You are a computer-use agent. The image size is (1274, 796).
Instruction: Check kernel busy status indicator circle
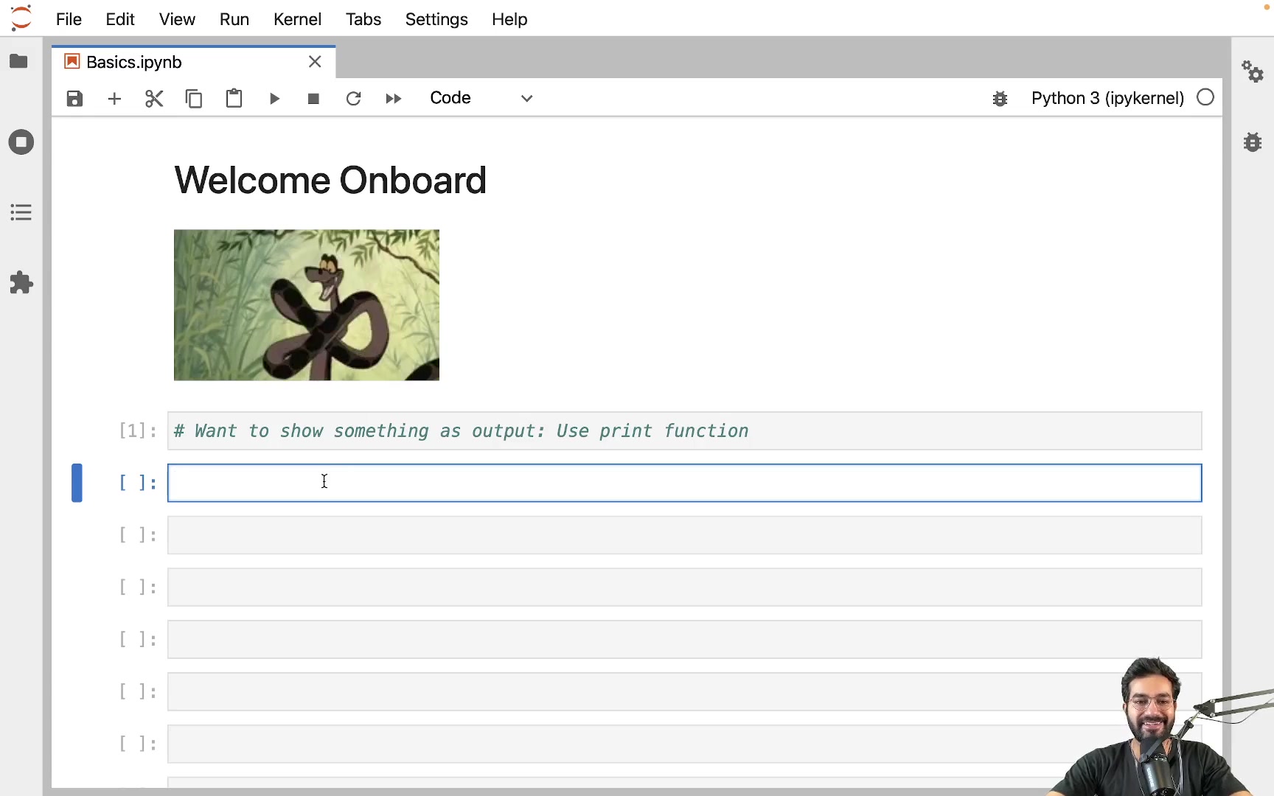click(1205, 97)
